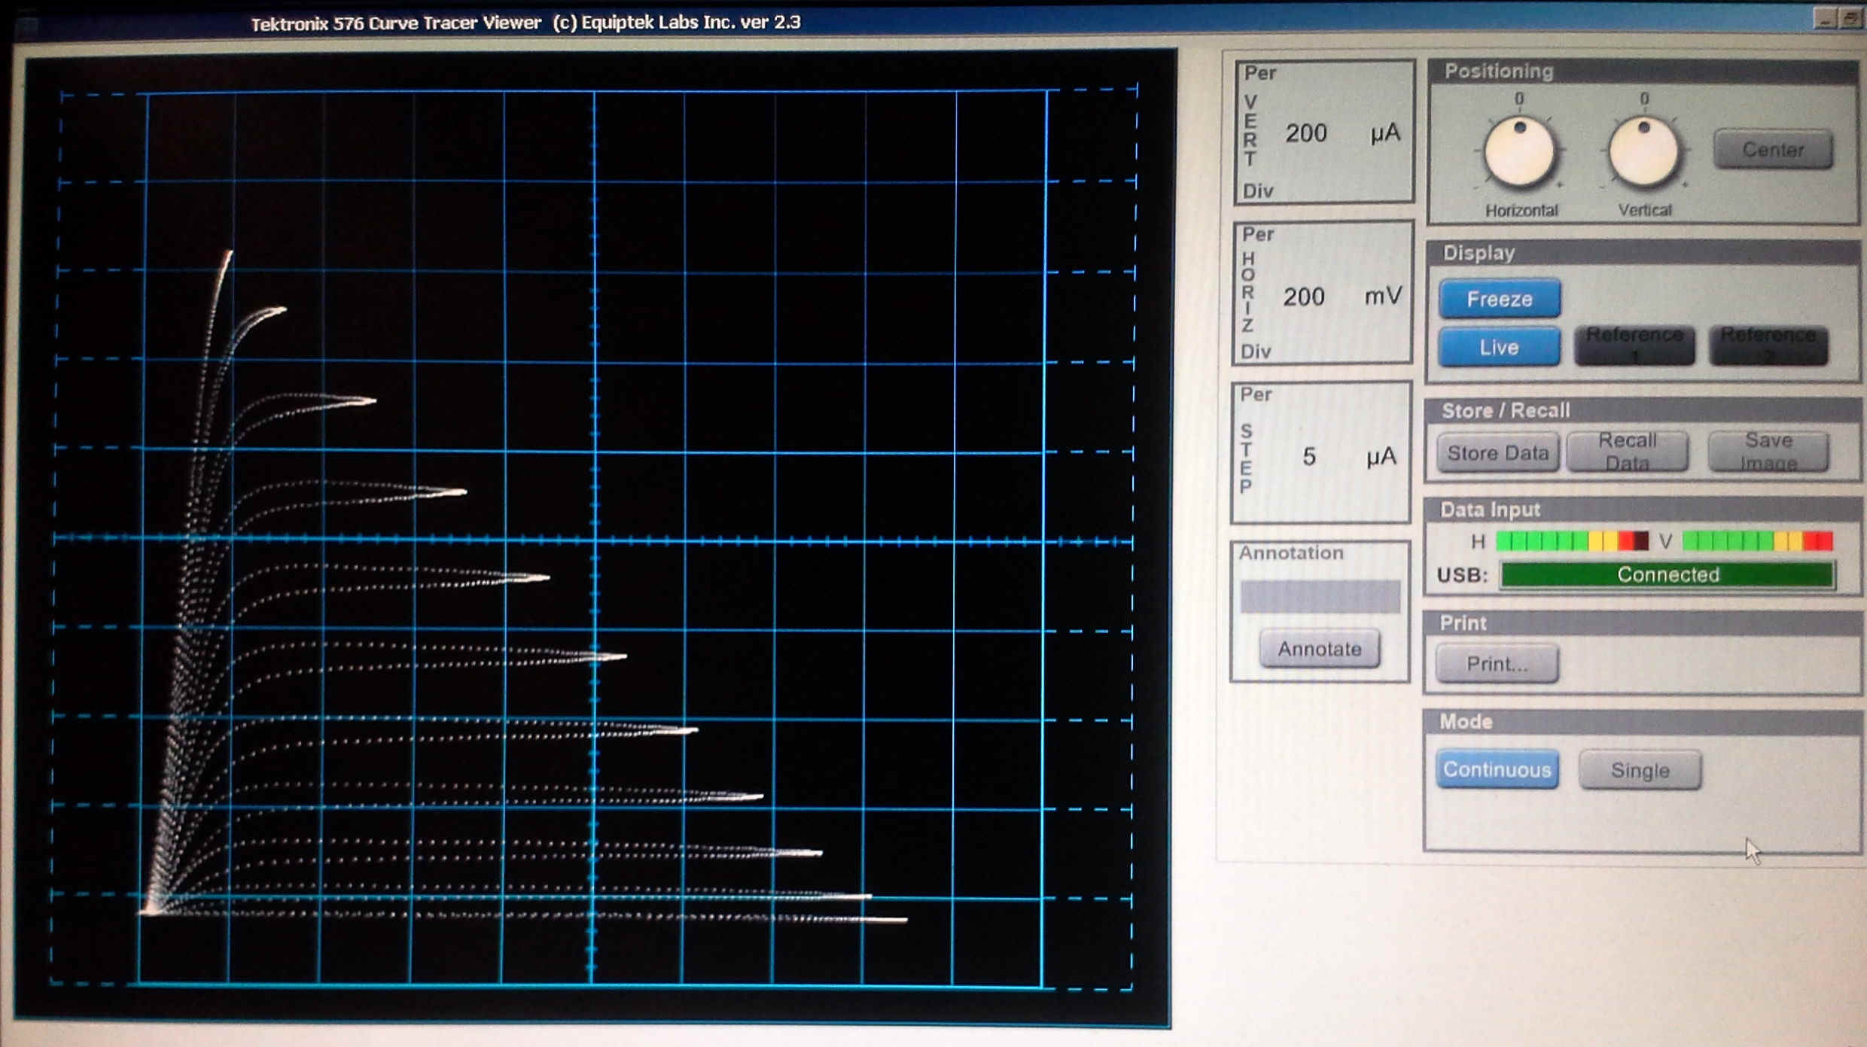1867x1047 pixels.
Task: Open the Print... dialog
Action: (1497, 664)
